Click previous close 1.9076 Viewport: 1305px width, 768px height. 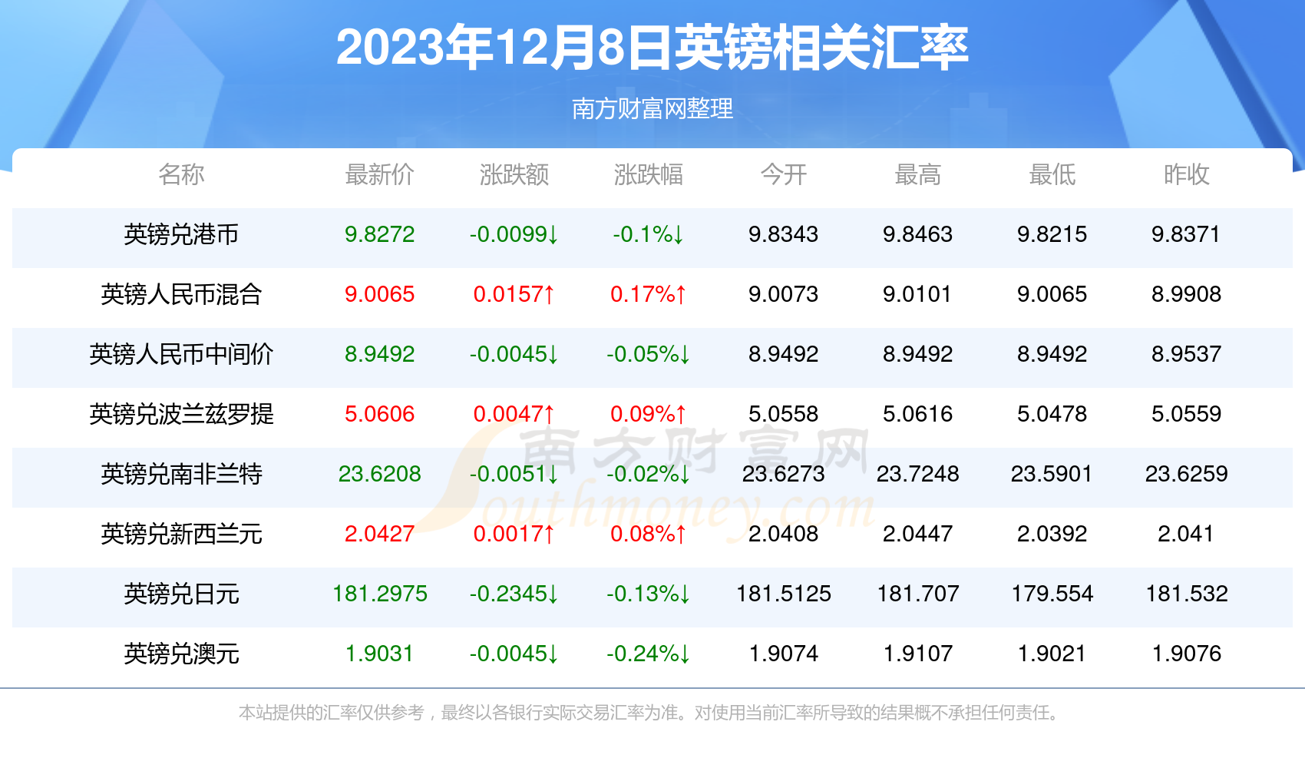click(x=1186, y=654)
